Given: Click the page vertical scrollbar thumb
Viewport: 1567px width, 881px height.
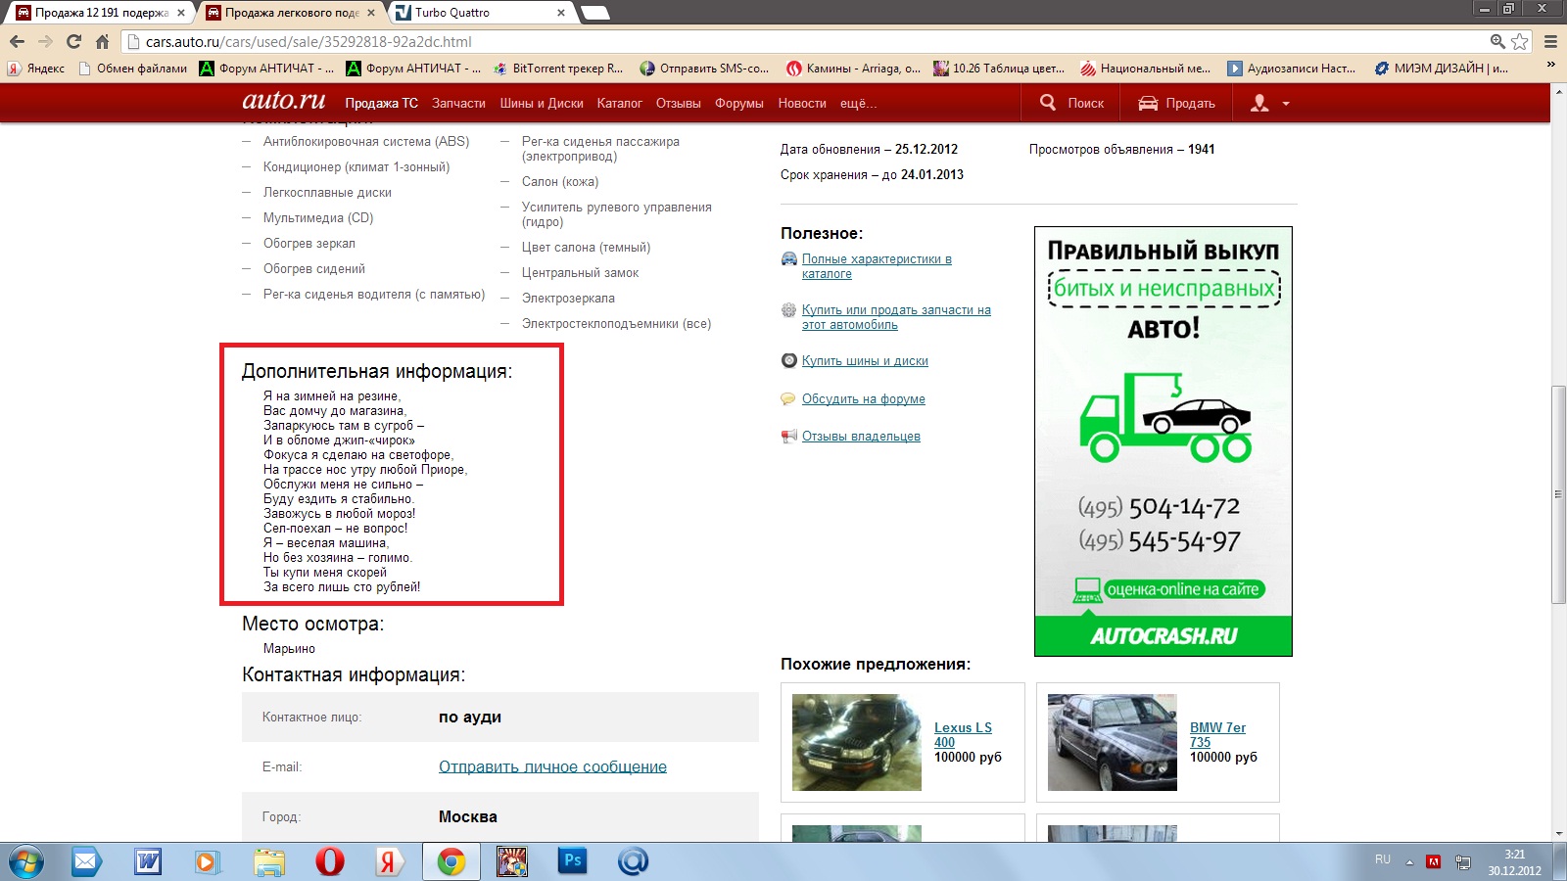Looking at the screenshot, I should [1558, 494].
